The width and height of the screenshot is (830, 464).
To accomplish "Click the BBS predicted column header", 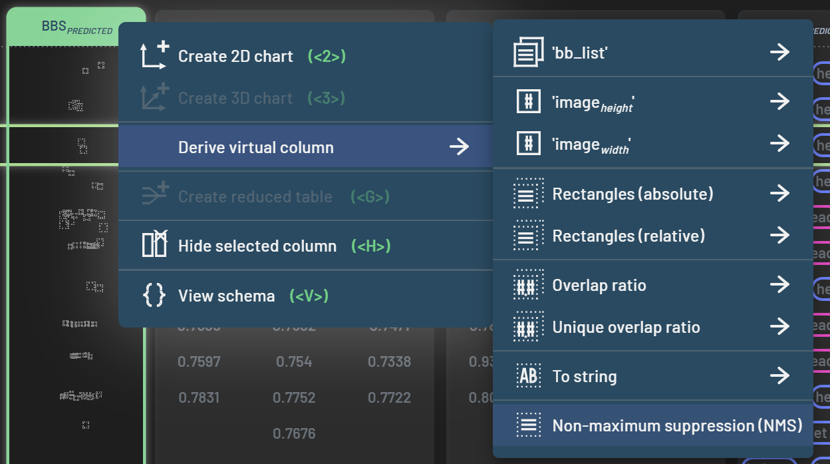I will (76, 27).
